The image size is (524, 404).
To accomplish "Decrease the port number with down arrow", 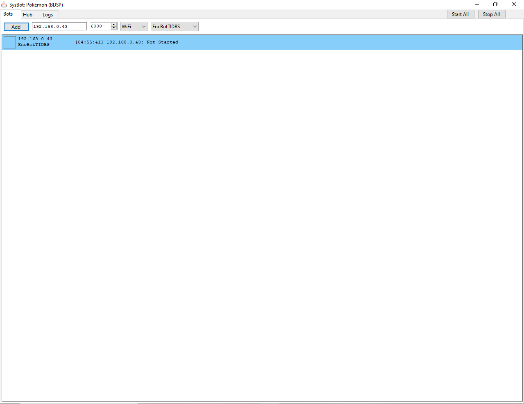I will point(114,28).
